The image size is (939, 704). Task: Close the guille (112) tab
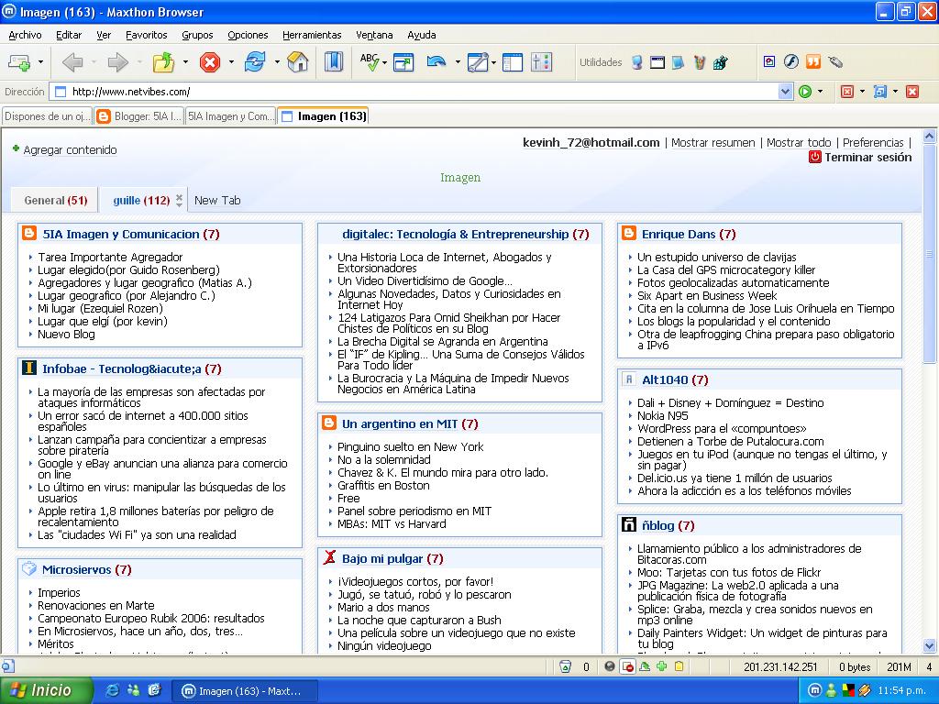point(179,198)
